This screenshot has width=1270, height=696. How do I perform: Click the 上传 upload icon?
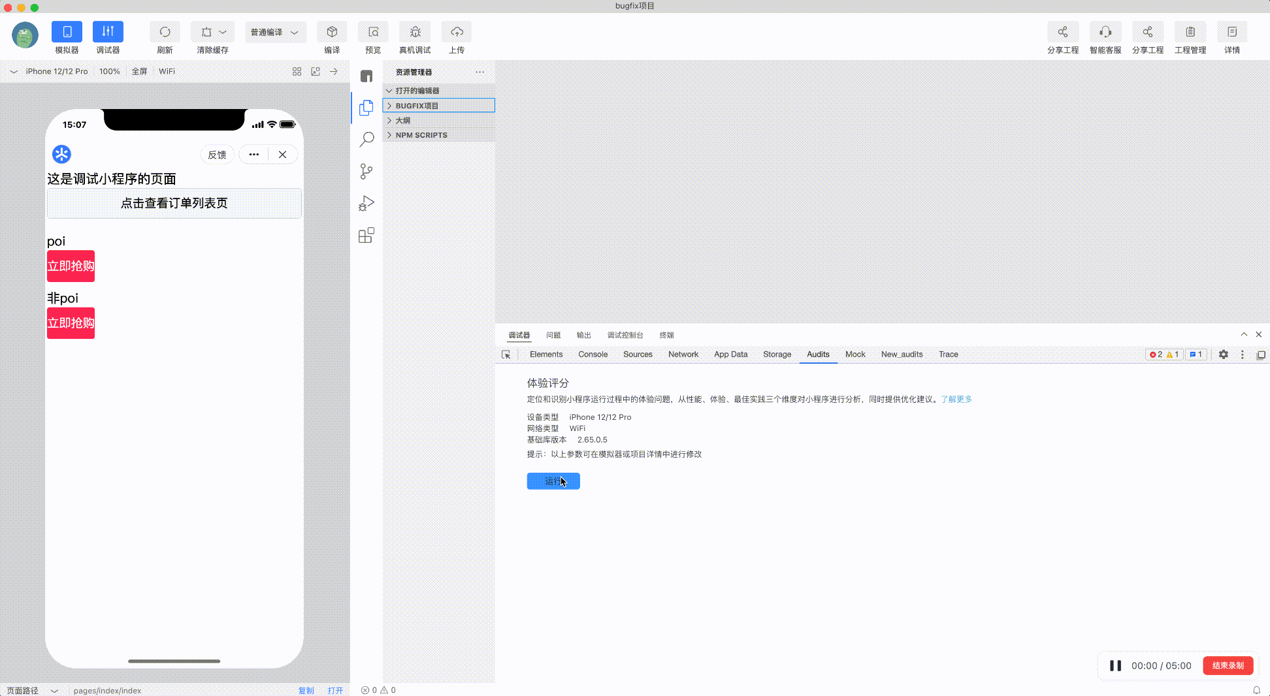(x=457, y=32)
